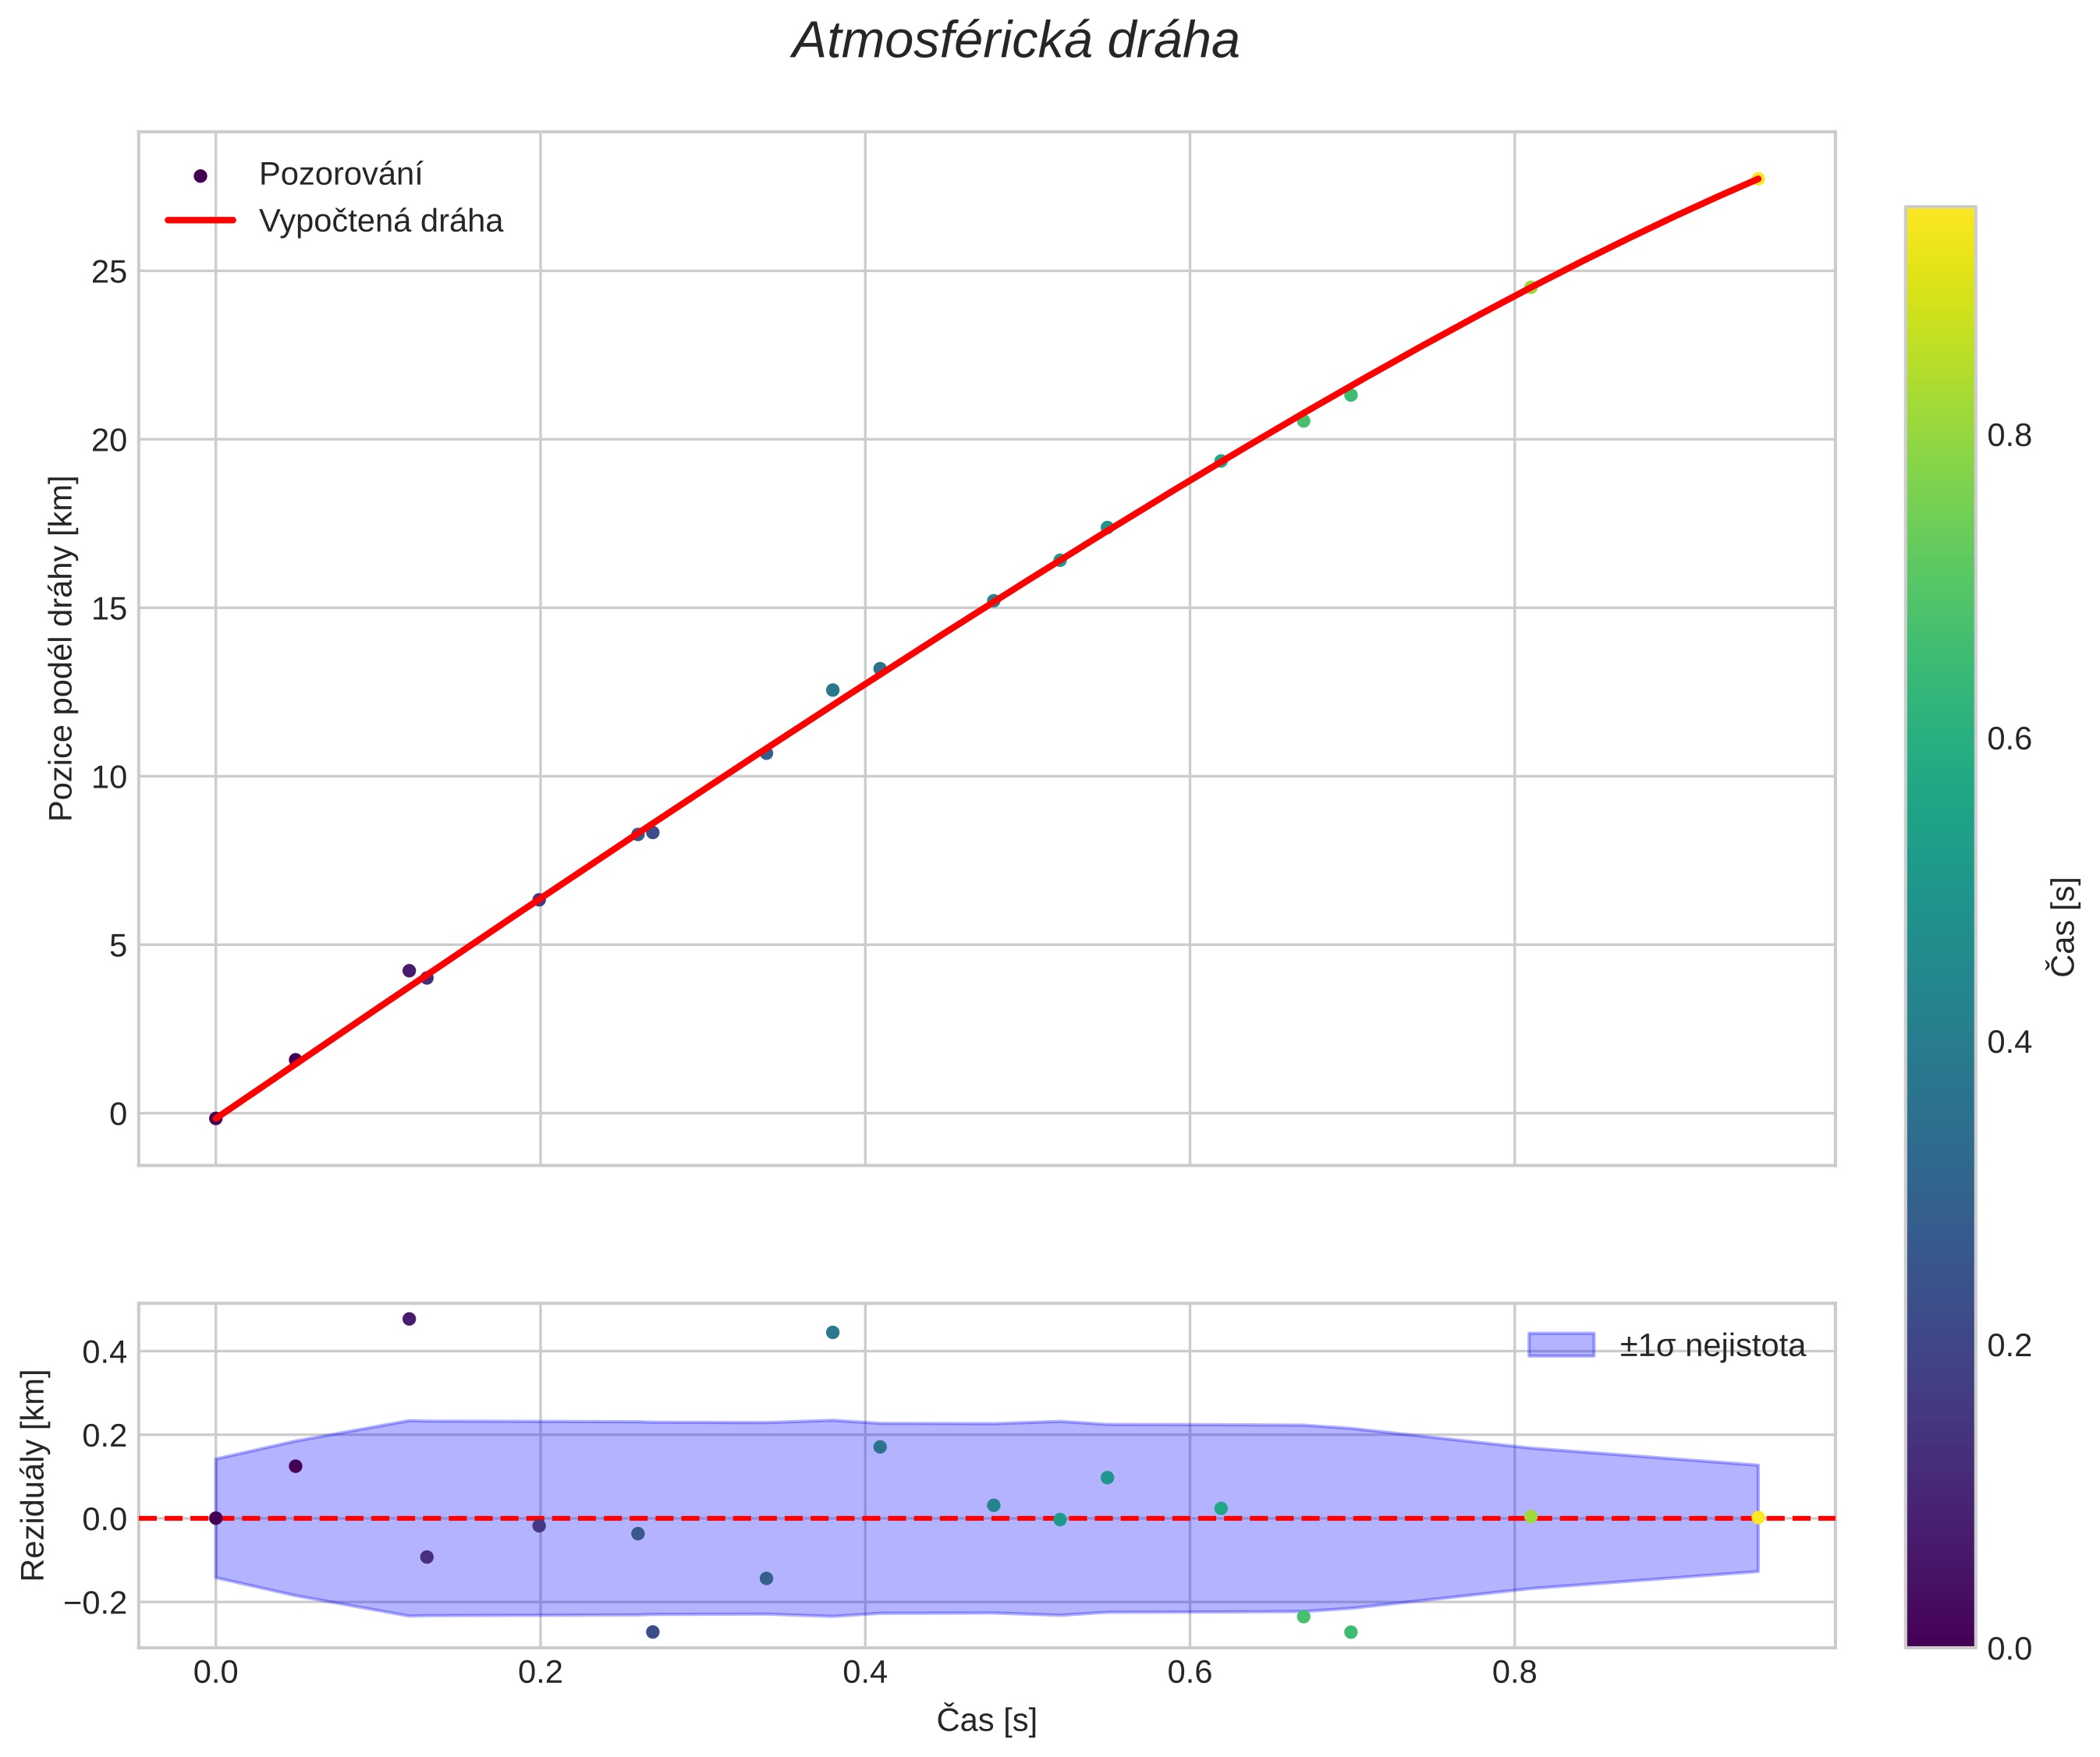This screenshot has height=1757, width=2100.
Task: Click the highest residual point above 0.4
Action: [x=409, y=1320]
